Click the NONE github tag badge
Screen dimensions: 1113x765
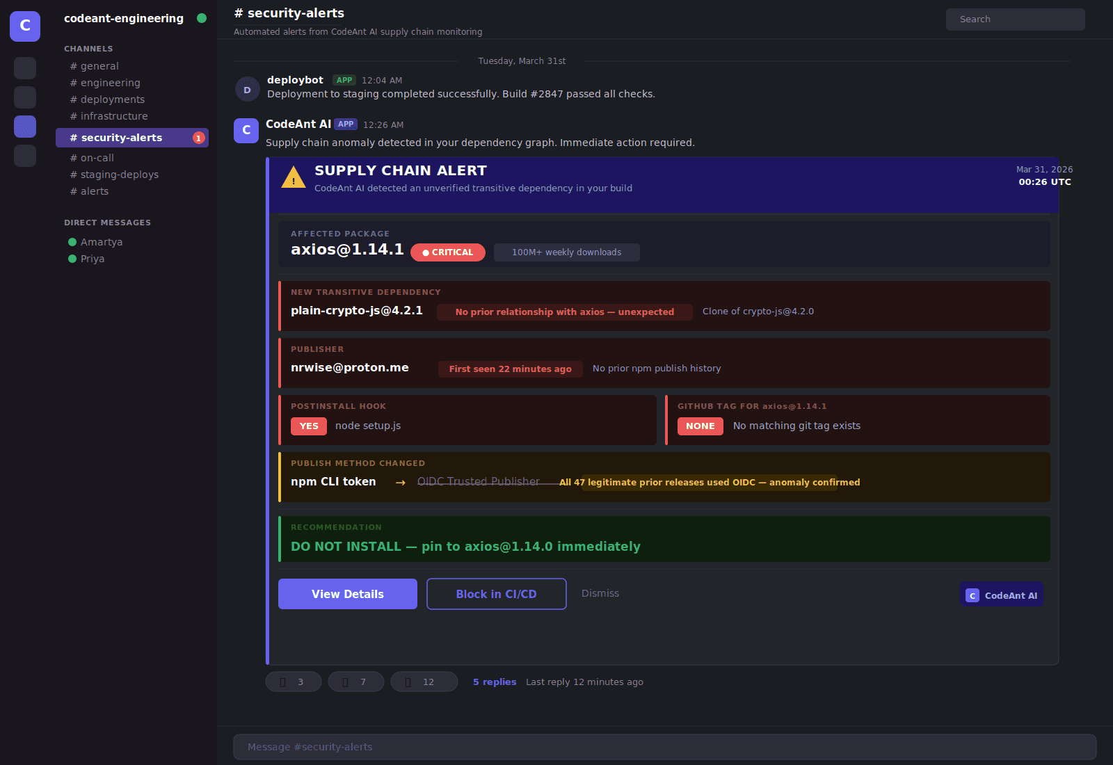coord(700,426)
